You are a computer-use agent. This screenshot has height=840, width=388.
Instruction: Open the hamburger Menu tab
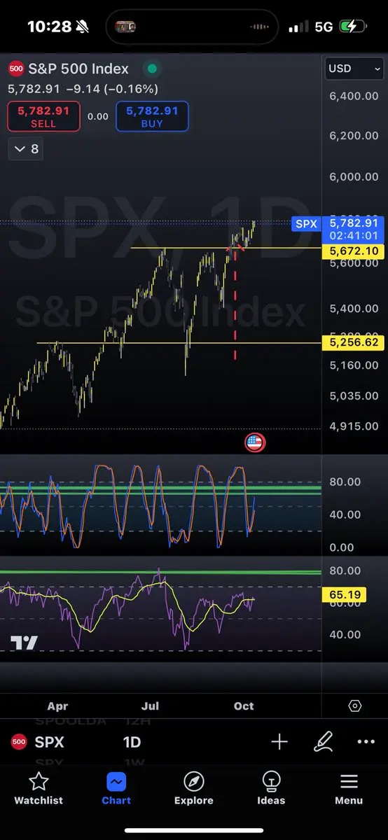click(349, 788)
